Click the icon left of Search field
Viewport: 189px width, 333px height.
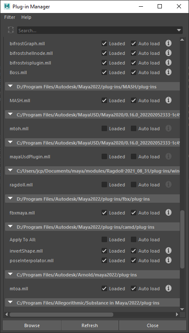(x=11, y=30)
